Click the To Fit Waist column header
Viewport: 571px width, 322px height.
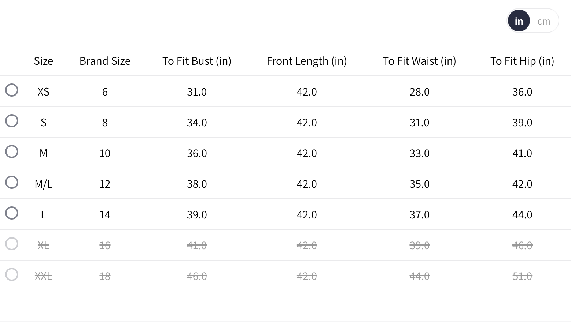419,61
